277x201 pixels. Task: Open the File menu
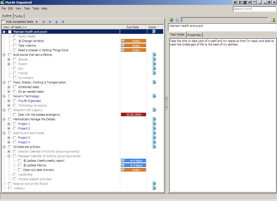point(4,8)
